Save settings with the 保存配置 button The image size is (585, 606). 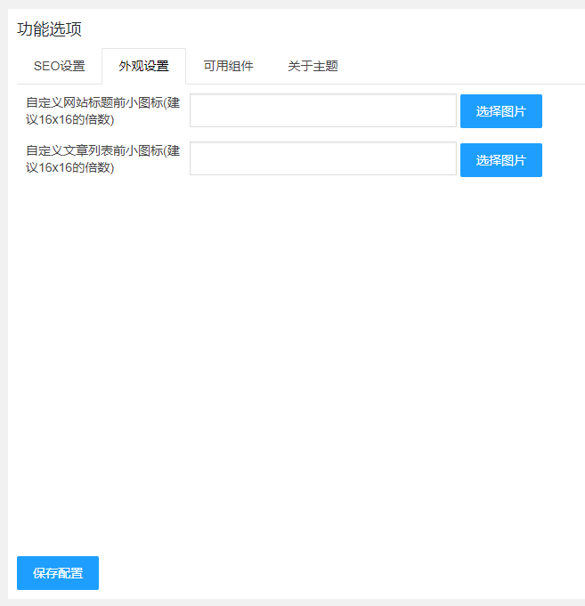click(58, 573)
